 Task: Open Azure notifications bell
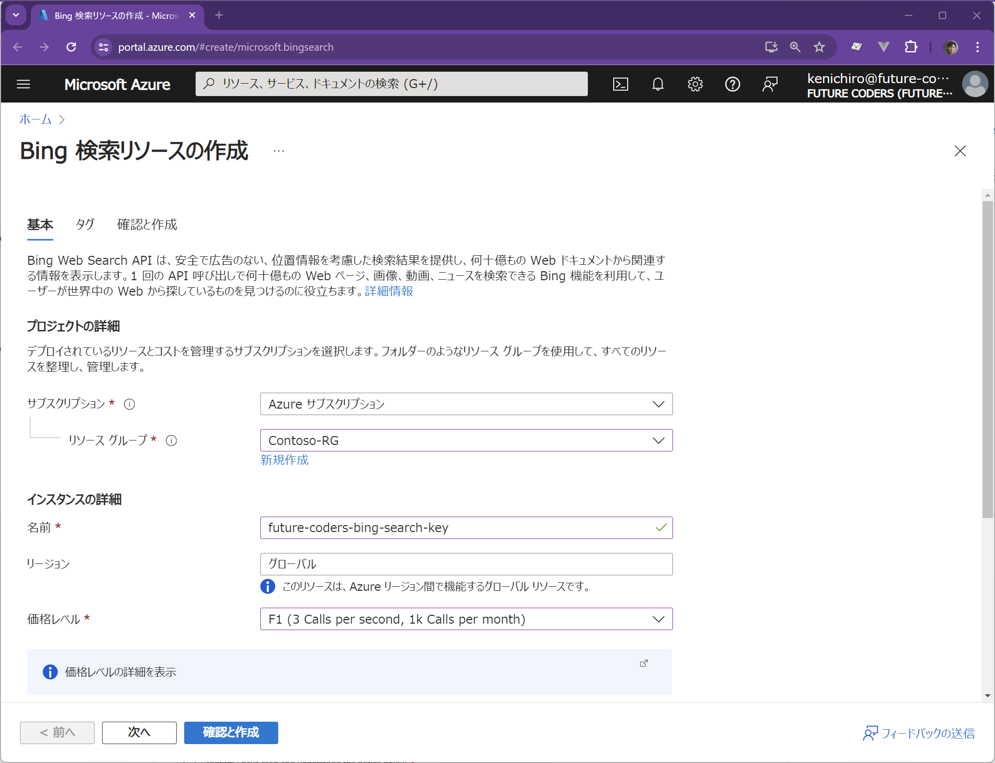[x=657, y=84]
